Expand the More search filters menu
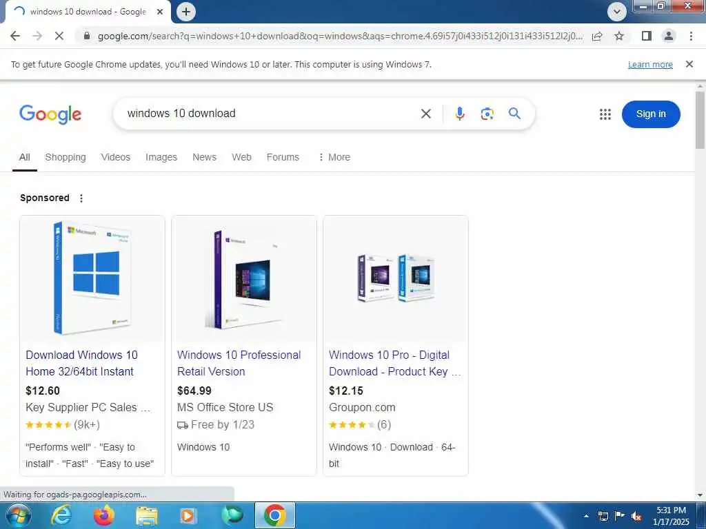This screenshot has height=529, width=706. (334, 157)
